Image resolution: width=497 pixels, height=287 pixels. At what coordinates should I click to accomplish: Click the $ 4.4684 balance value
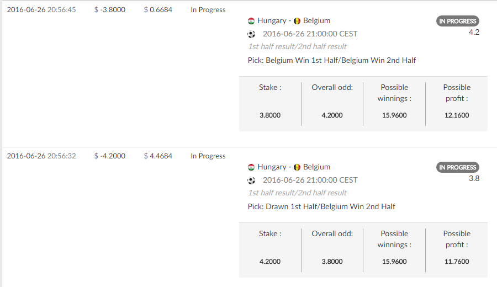pyautogui.click(x=158, y=156)
